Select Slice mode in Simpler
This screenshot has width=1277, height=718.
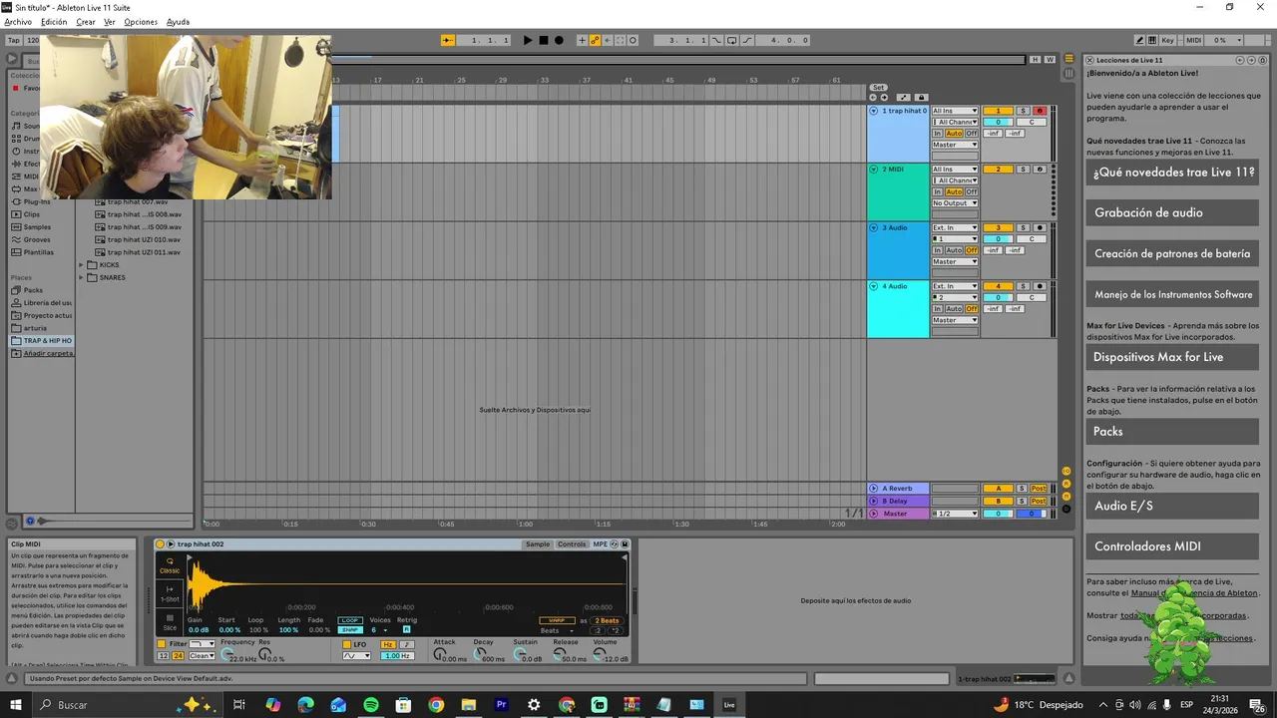170,622
